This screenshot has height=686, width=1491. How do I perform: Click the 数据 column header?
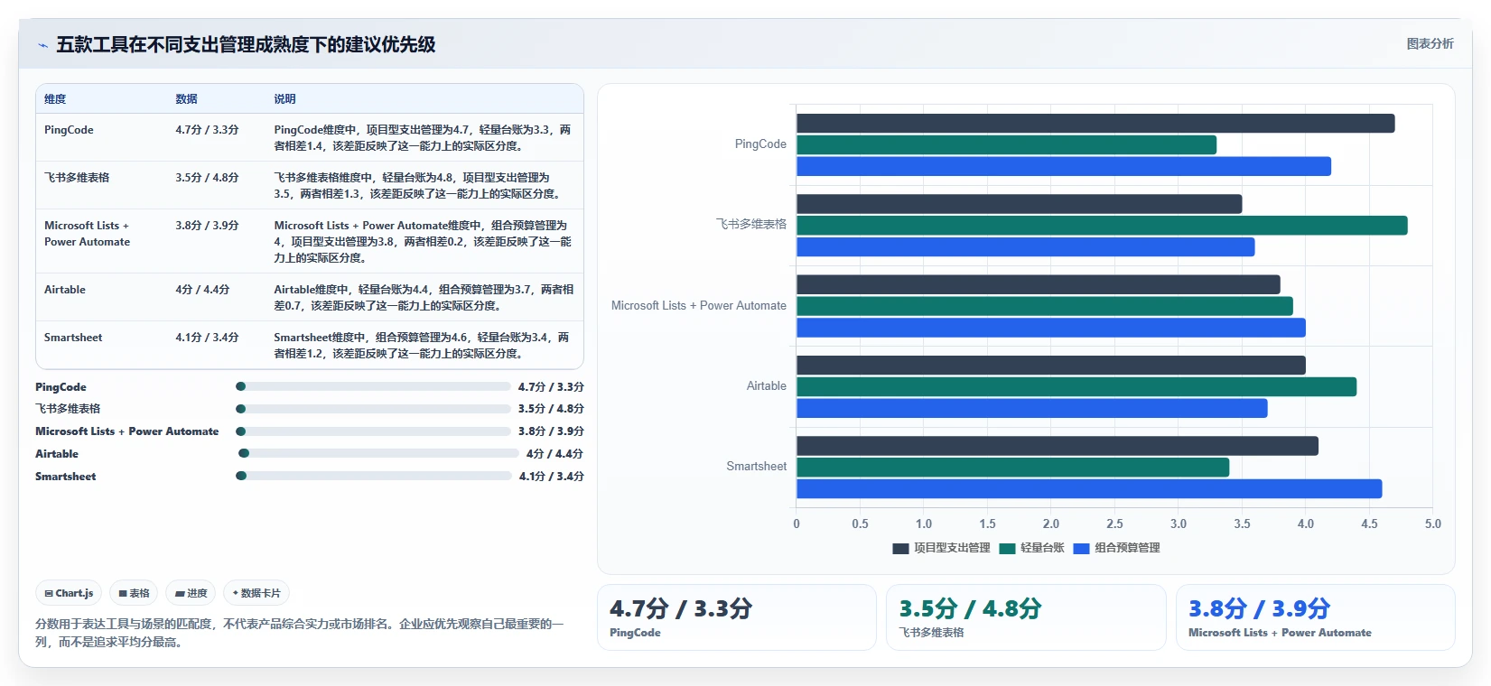tap(186, 99)
